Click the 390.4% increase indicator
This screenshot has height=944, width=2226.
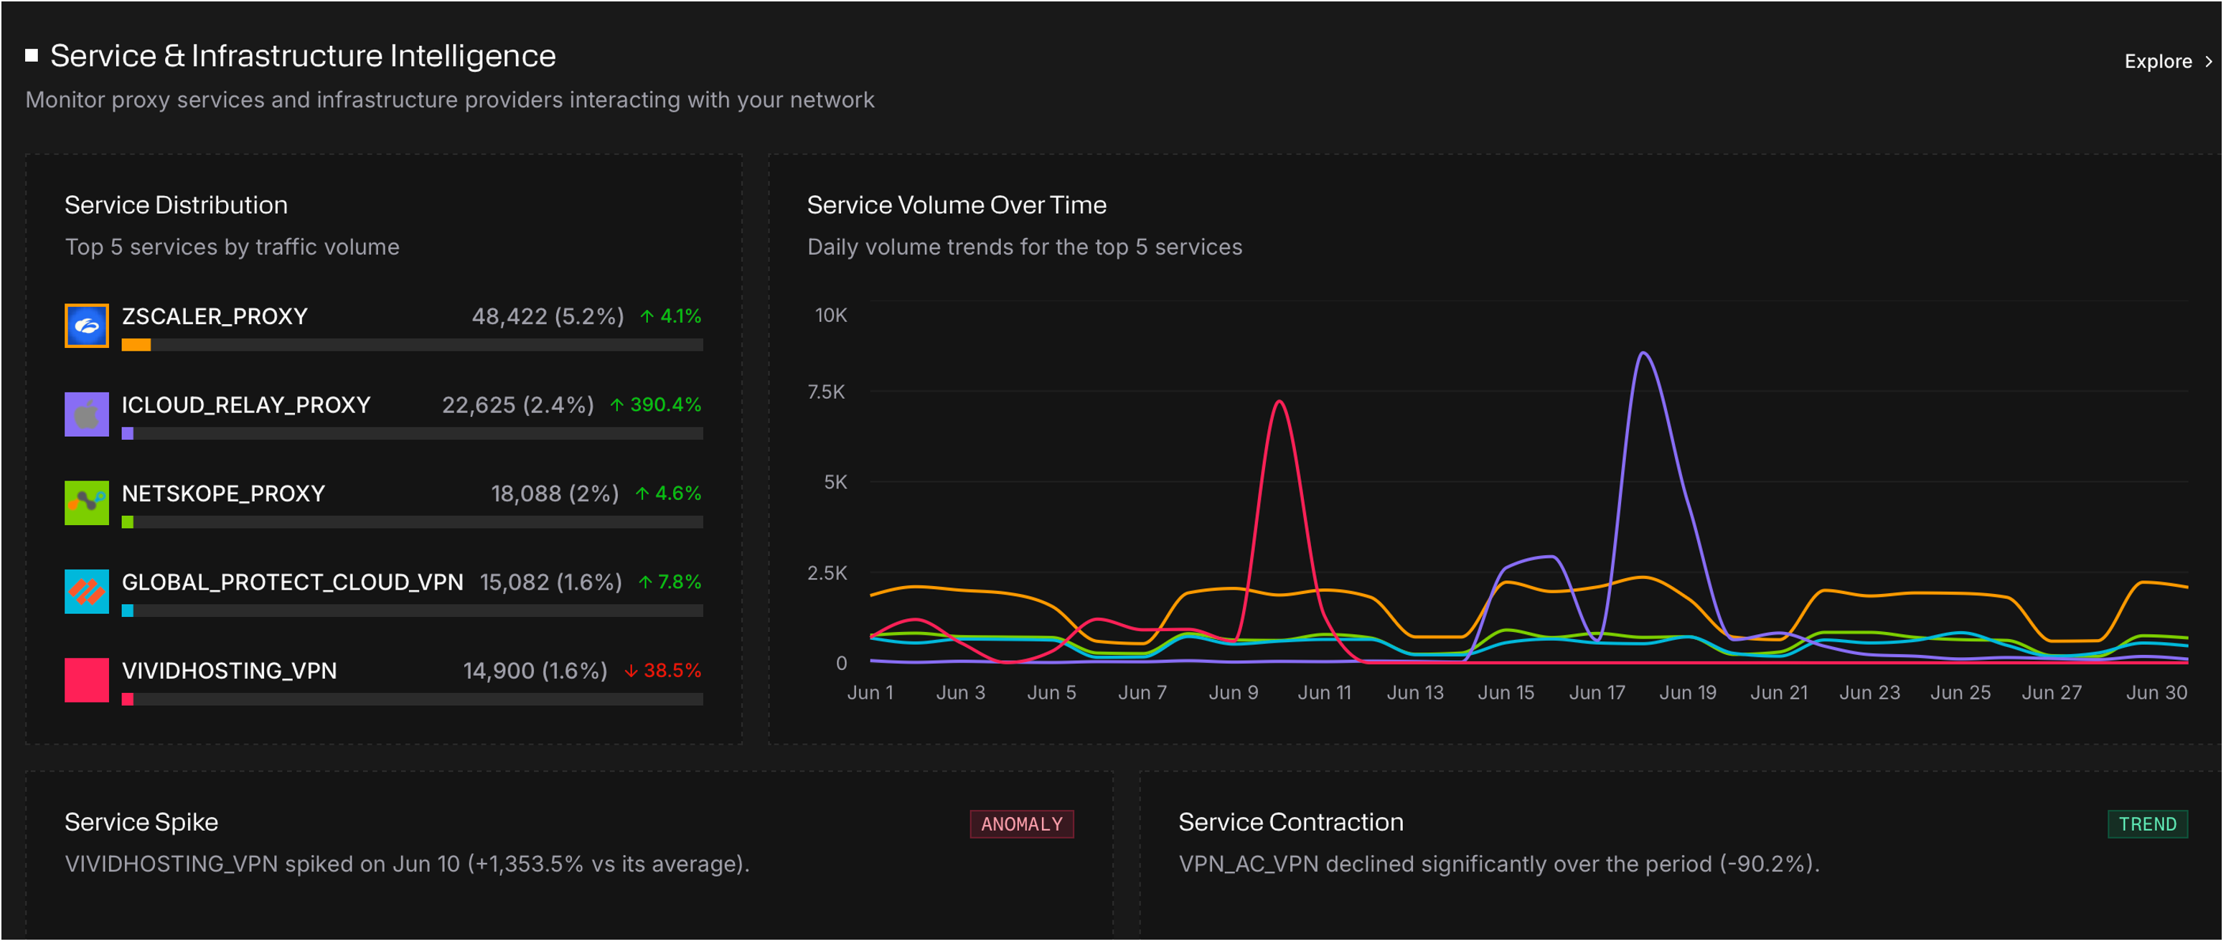[x=656, y=405]
